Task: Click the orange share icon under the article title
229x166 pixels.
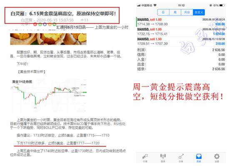Action: coord(50,25)
